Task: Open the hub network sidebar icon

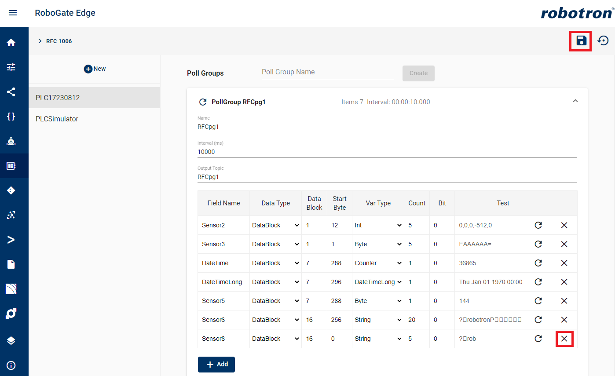Action: coord(11,141)
